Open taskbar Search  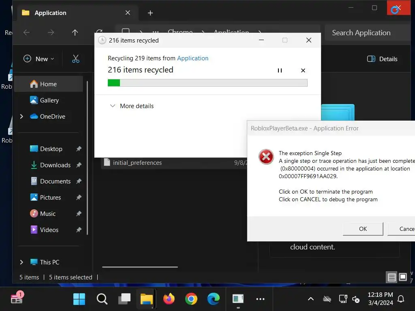pyautogui.click(x=102, y=299)
